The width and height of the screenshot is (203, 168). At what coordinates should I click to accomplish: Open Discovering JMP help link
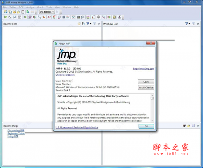tap(16, 130)
